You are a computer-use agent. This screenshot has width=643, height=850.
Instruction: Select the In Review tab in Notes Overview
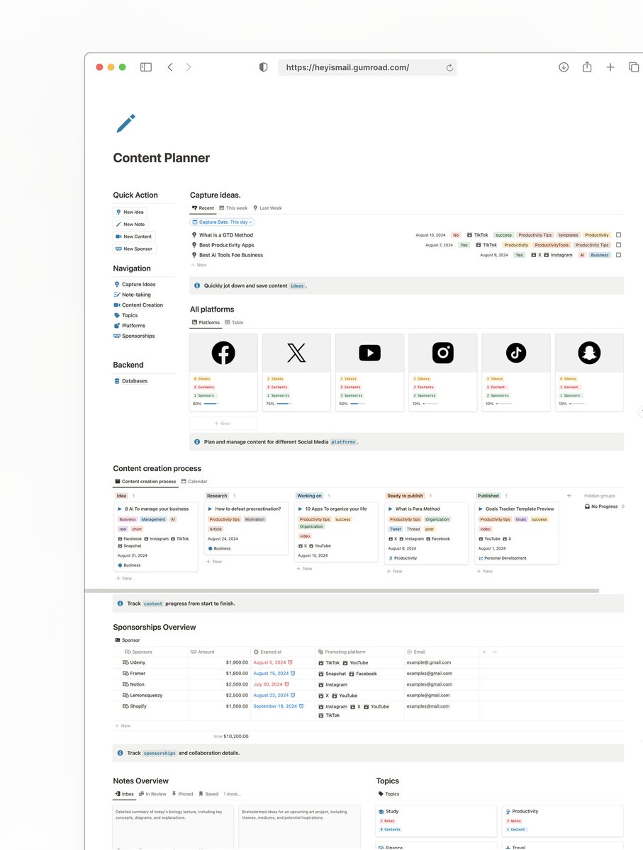(x=153, y=794)
